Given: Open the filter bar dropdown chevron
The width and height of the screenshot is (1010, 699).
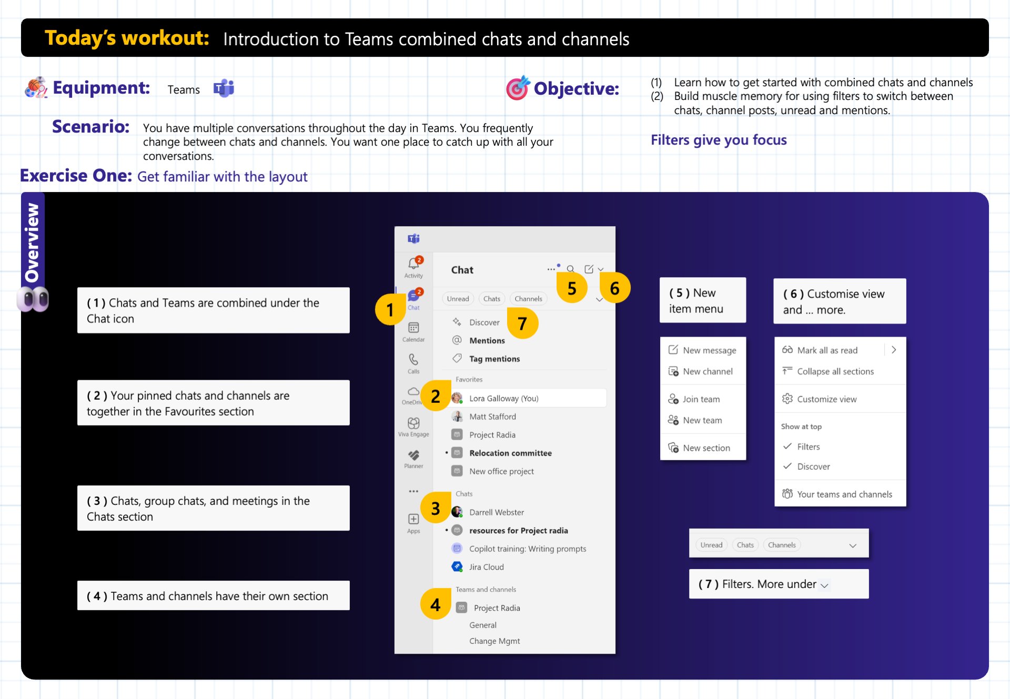Looking at the screenshot, I should (599, 299).
